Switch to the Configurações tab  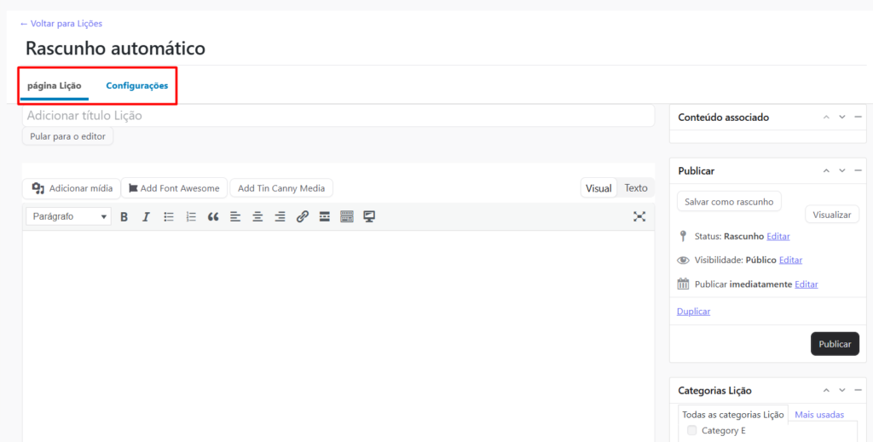(136, 86)
